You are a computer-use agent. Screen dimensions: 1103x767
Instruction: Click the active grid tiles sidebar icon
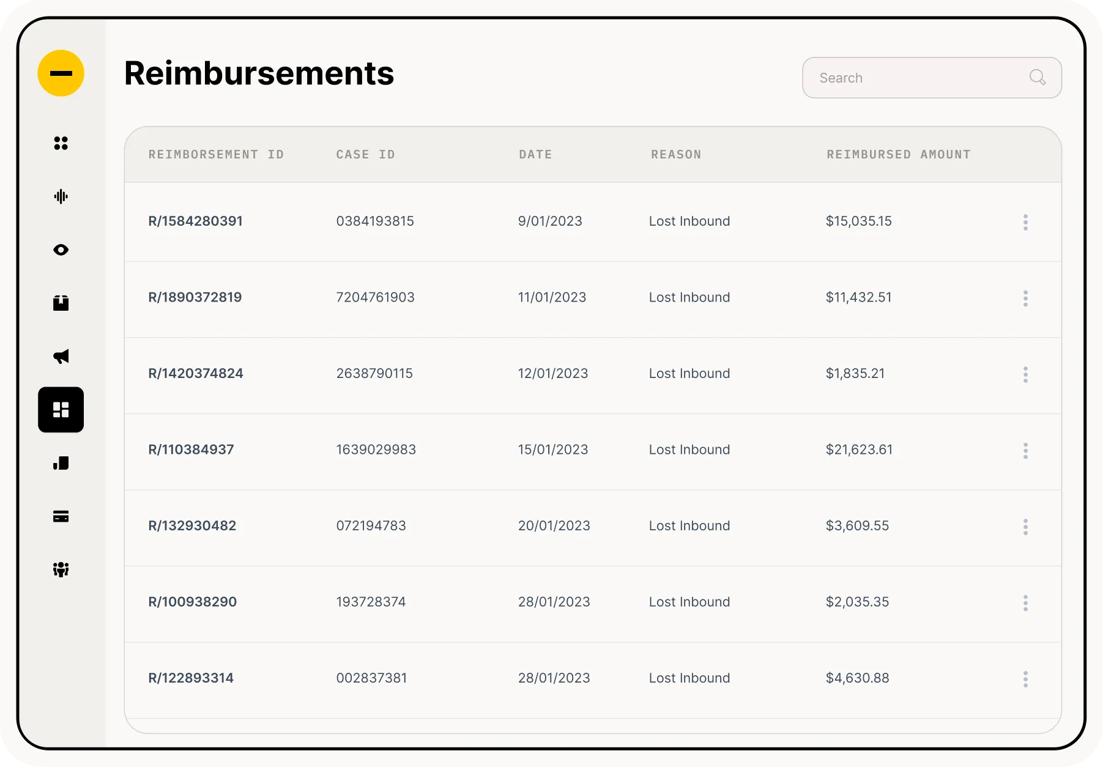pyautogui.click(x=61, y=410)
